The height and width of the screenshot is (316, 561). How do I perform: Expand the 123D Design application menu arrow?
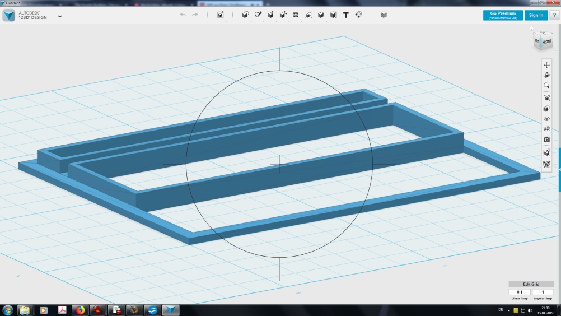pos(60,16)
